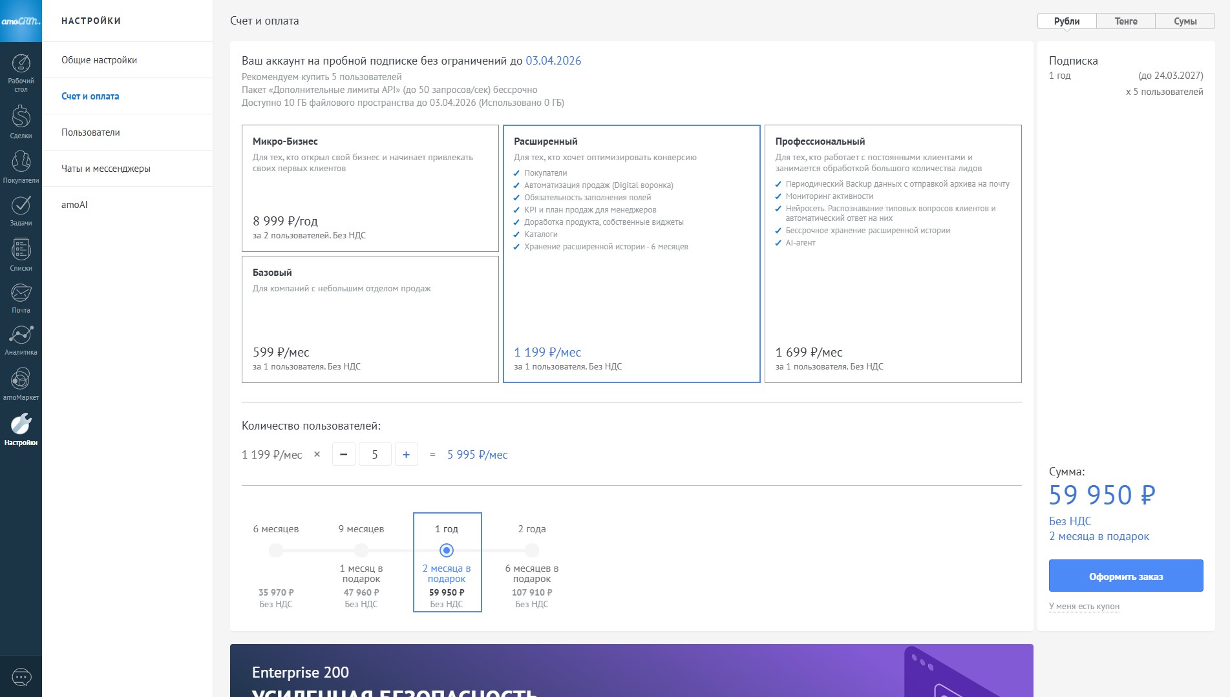
Task: Select the 2 года subscription period
Action: click(x=532, y=550)
